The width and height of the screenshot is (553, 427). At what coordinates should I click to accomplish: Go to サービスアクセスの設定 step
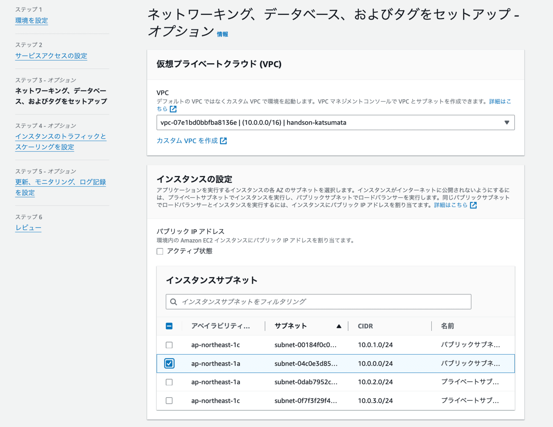pyautogui.click(x=51, y=56)
